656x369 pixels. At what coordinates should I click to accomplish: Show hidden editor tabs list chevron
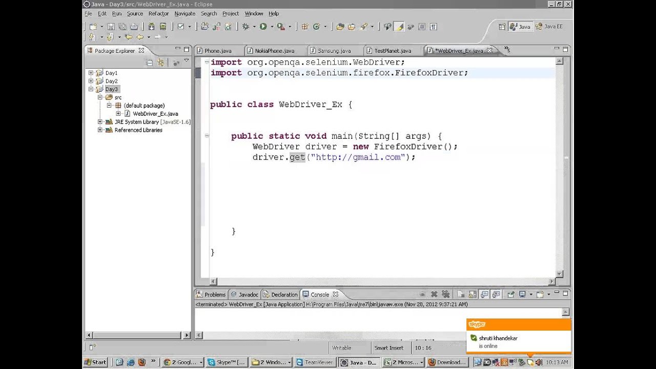[x=507, y=50]
